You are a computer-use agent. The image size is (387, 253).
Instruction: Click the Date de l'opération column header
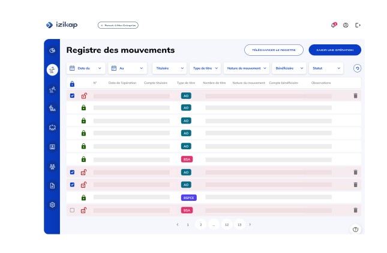coord(122,83)
